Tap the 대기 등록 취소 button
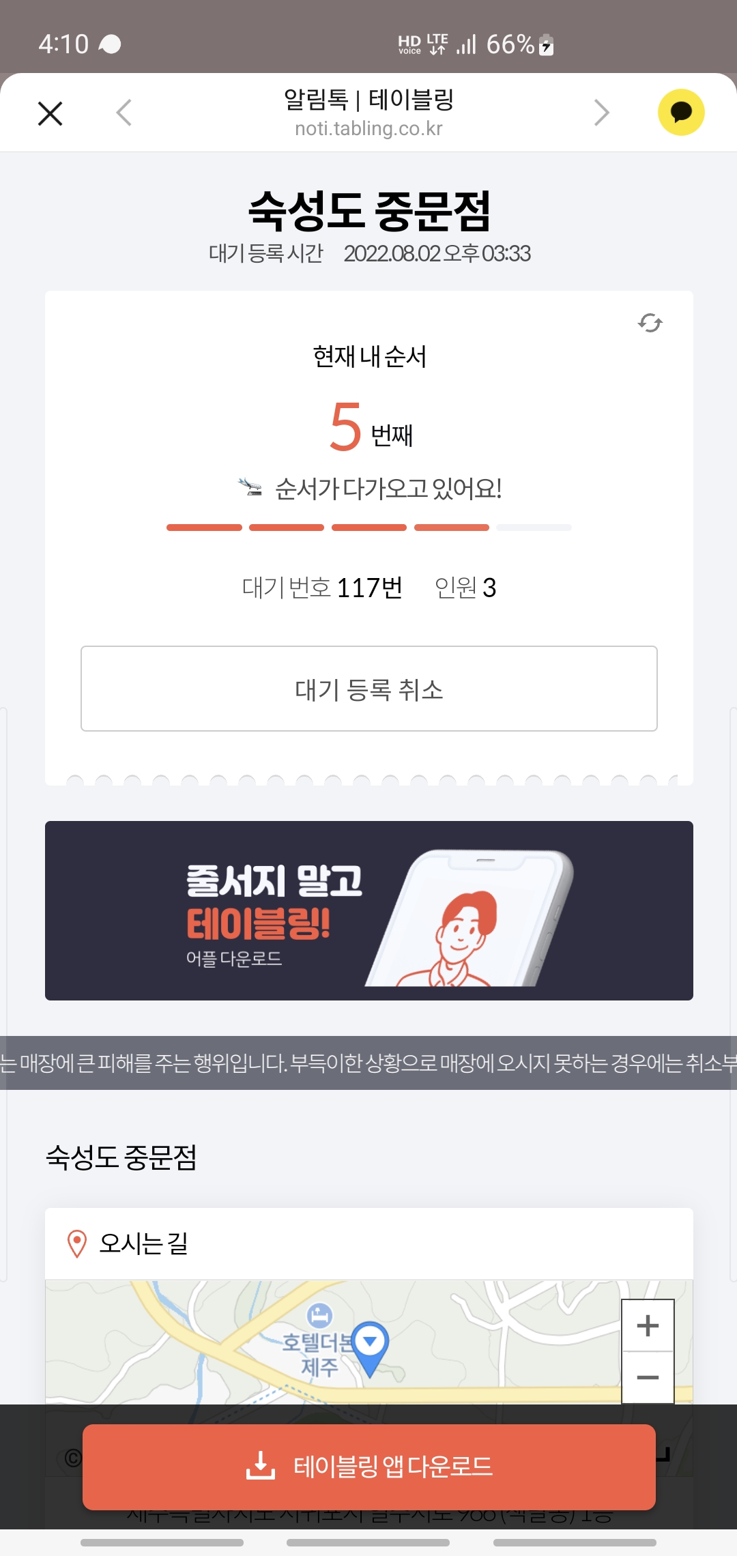The height and width of the screenshot is (1556, 737). (x=369, y=689)
